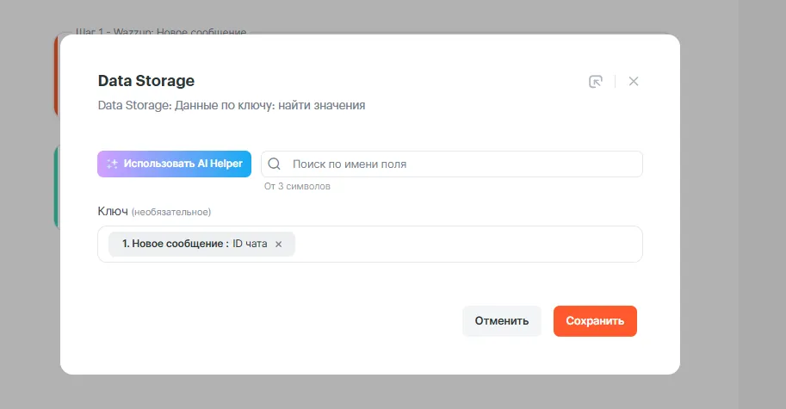Save changes with the 'Сохранить' button
The height and width of the screenshot is (409, 786).
pyautogui.click(x=595, y=321)
